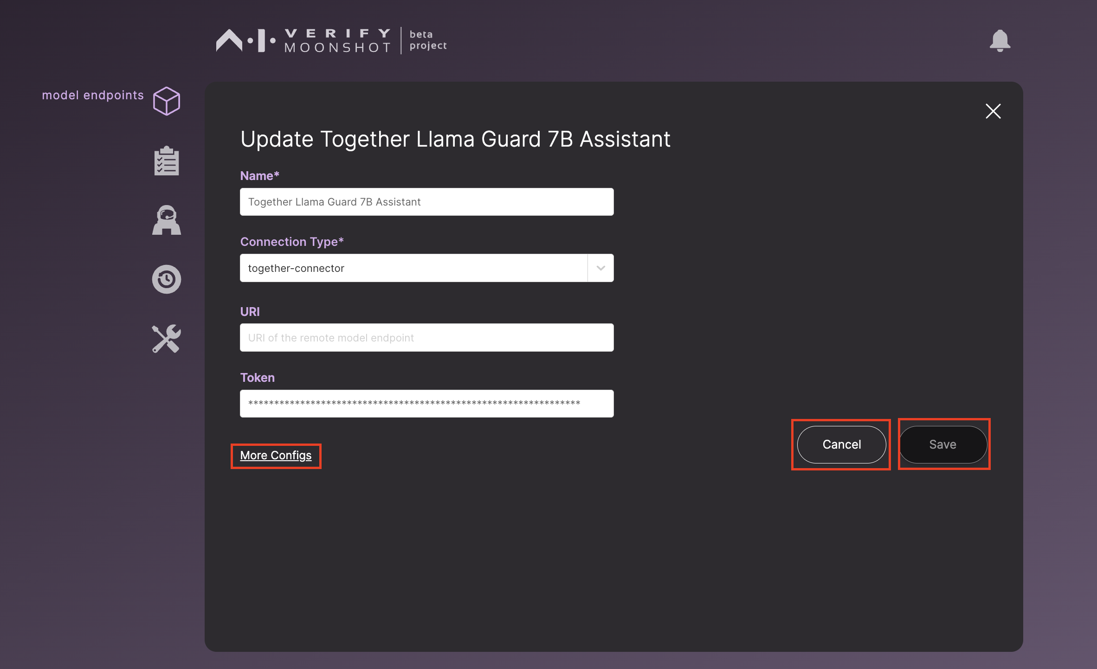Click the model endpoints sidebar label

(93, 95)
